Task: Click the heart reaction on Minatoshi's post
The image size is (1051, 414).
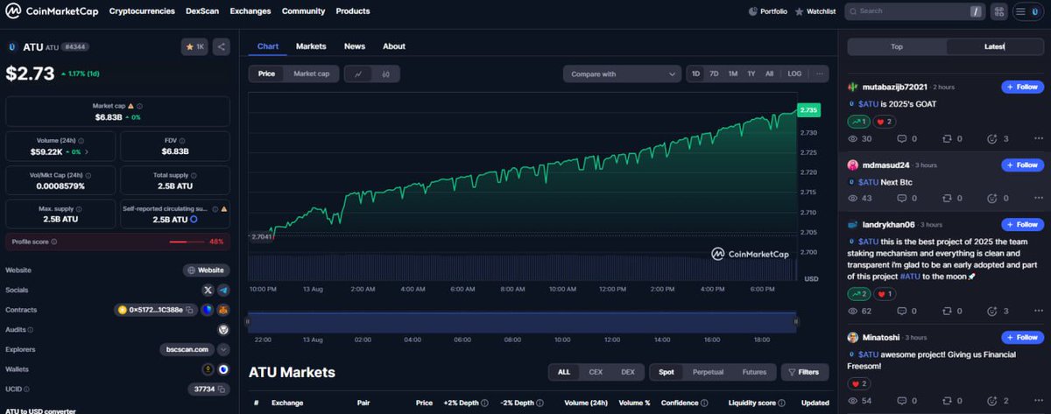Action: tap(858, 383)
